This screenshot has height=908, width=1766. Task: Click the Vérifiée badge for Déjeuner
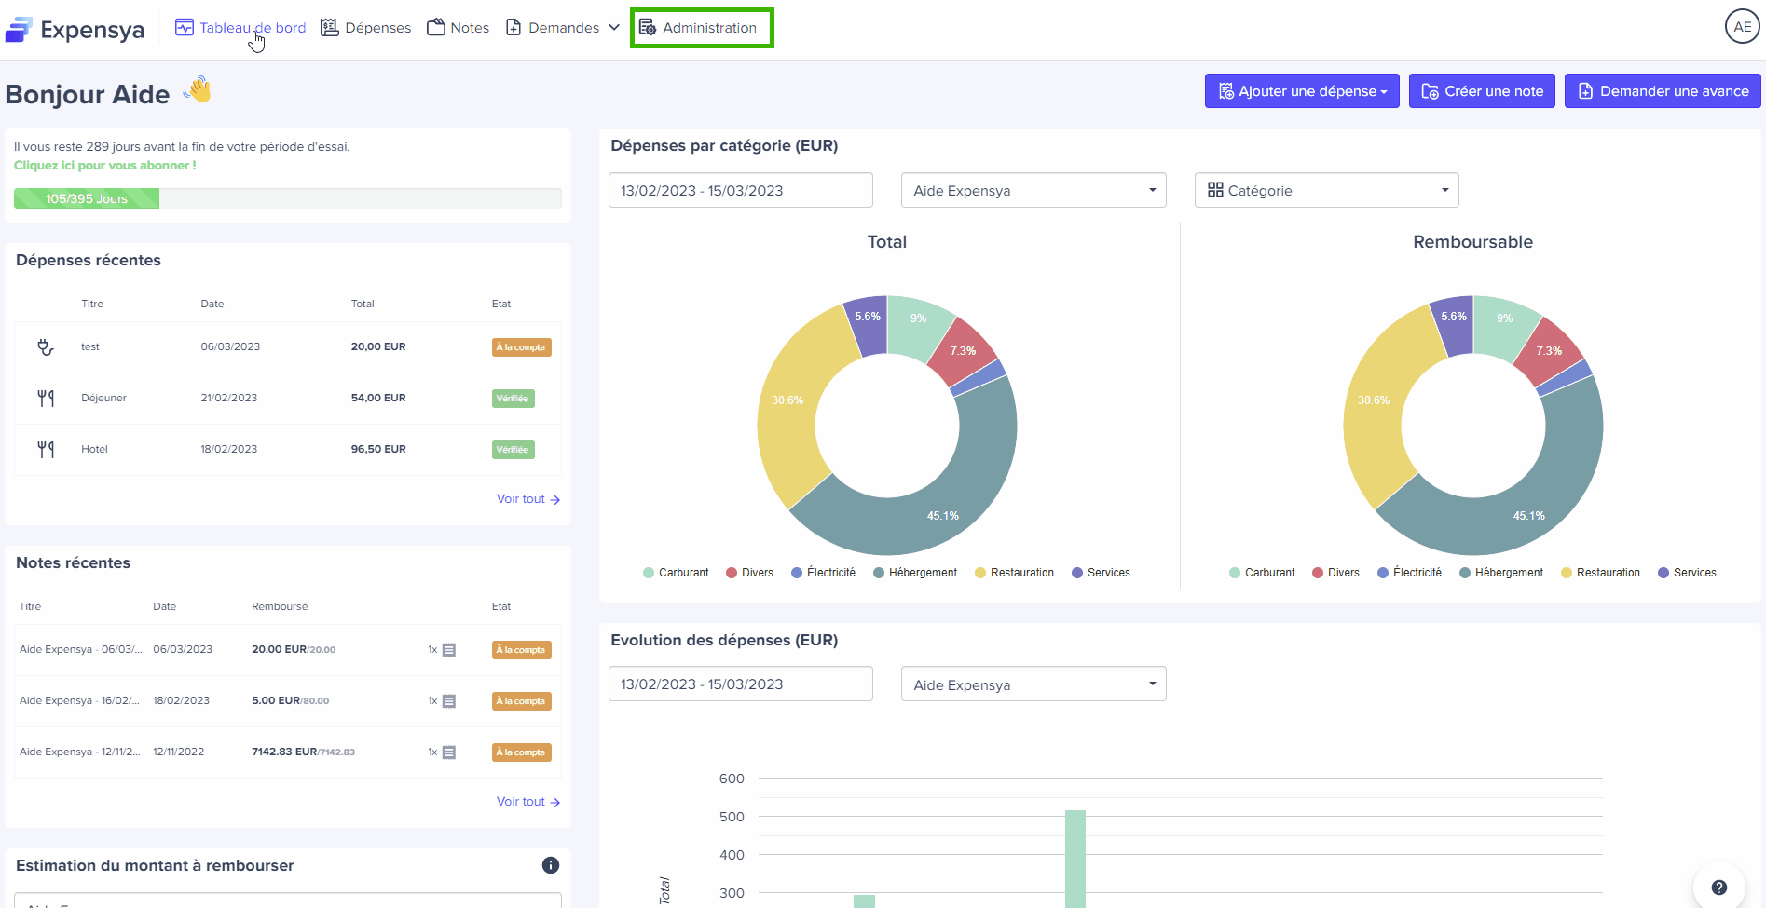[513, 399]
